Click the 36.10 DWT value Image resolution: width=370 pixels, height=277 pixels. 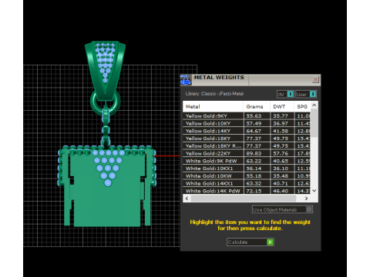click(x=281, y=169)
